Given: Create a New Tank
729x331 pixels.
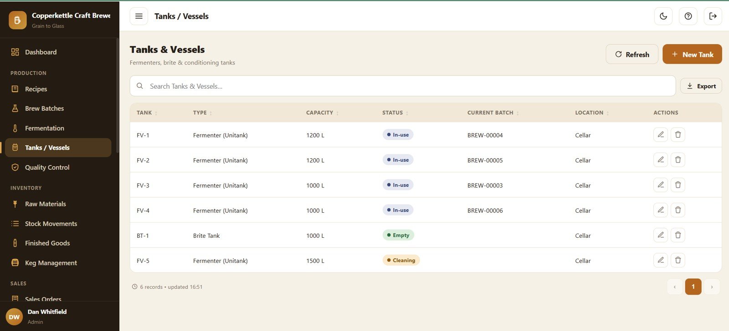Looking at the screenshot, I should pyautogui.click(x=692, y=54).
